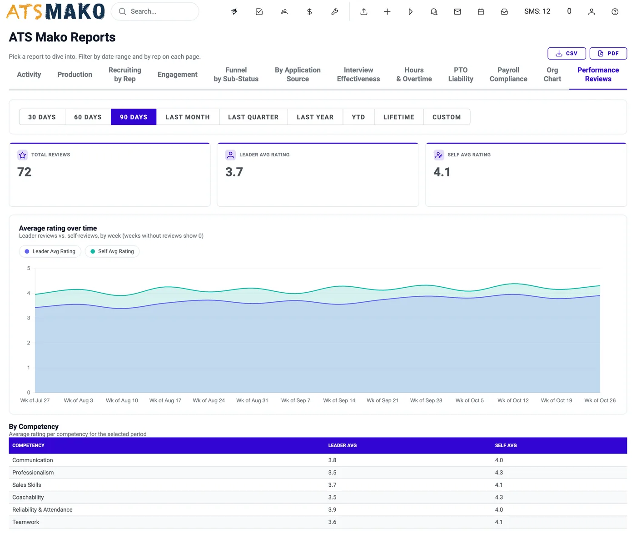Open the wrench tools icon
The height and width of the screenshot is (539, 636).
pos(335,12)
